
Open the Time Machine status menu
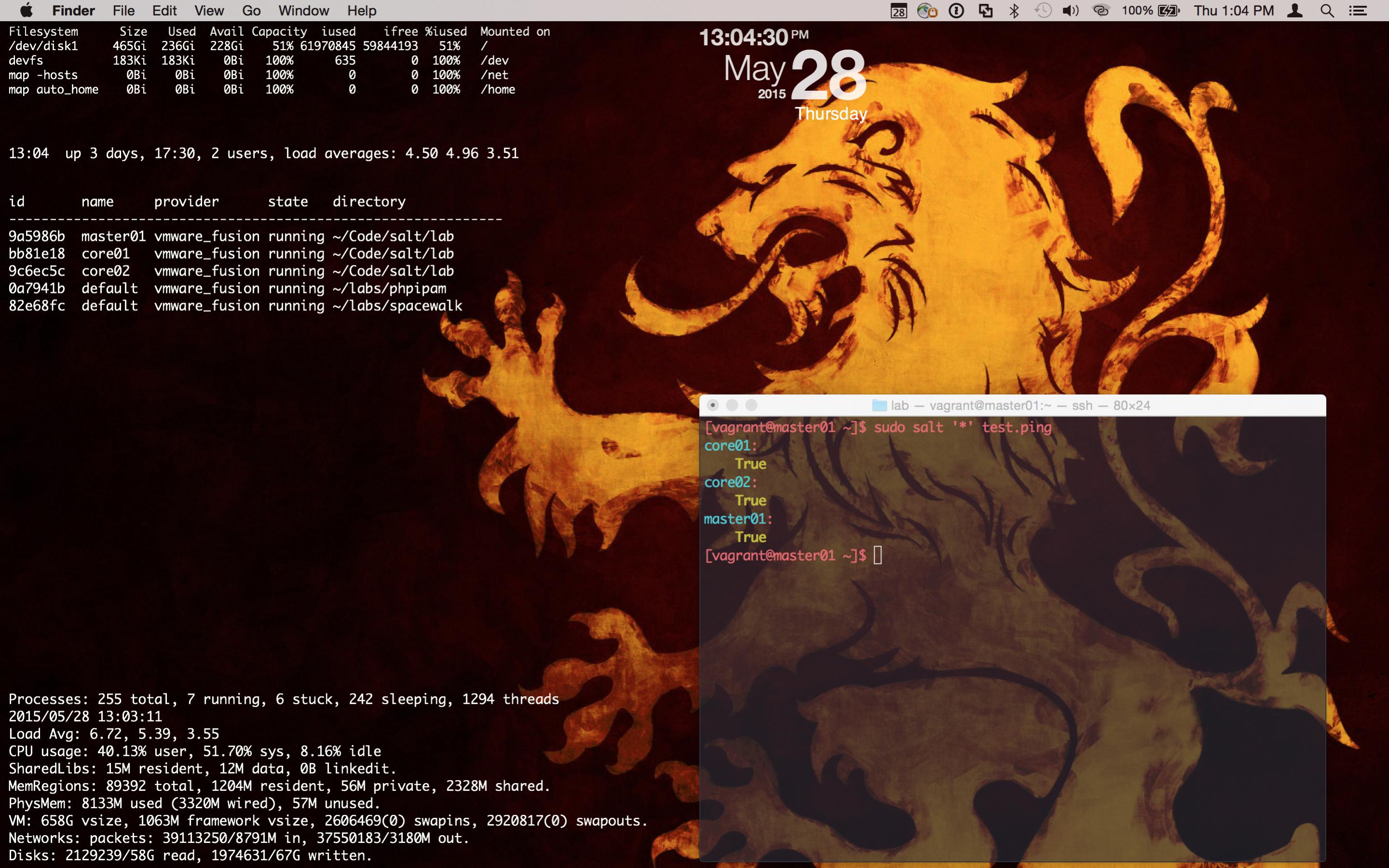(x=1043, y=10)
